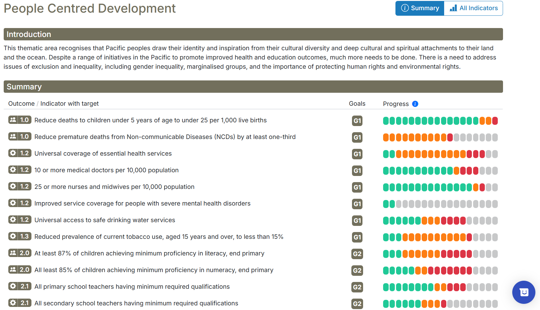The width and height of the screenshot is (540, 310).
Task: Click the 1.3 gear badge for tobacco use row
Action: point(20,236)
